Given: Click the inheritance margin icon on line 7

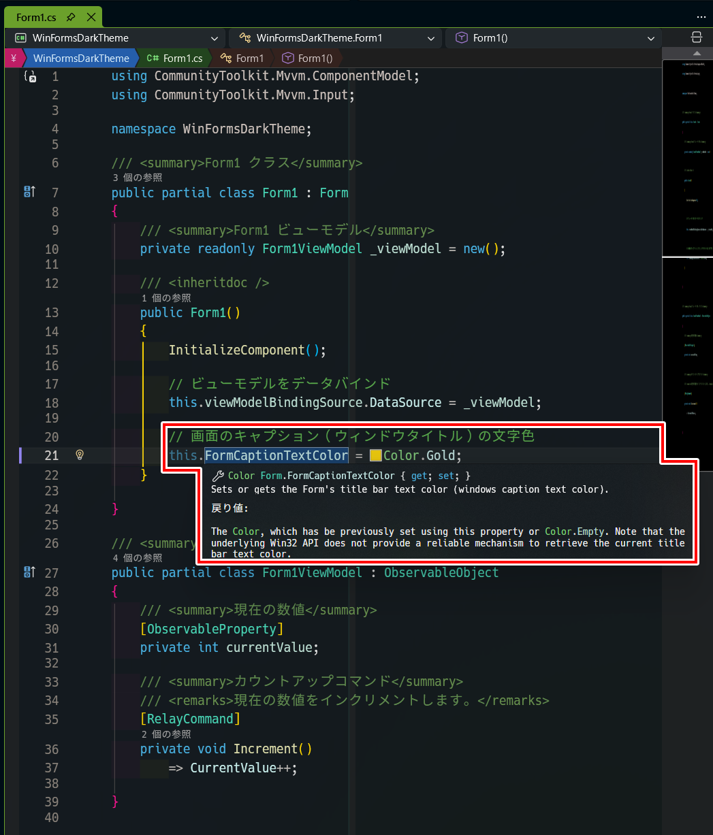Looking at the screenshot, I should pyautogui.click(x=29, y=193).
